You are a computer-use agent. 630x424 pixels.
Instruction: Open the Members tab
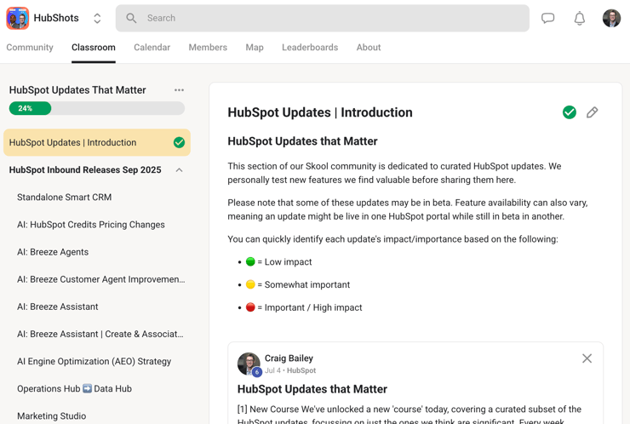click(208, 48)
